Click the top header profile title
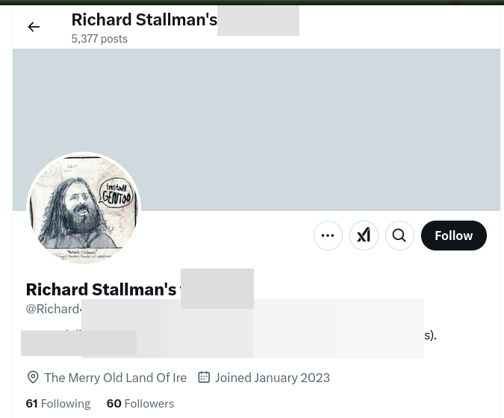Image resolution: width=504 pixels, height=418 pixels. [x=144, y=20]
